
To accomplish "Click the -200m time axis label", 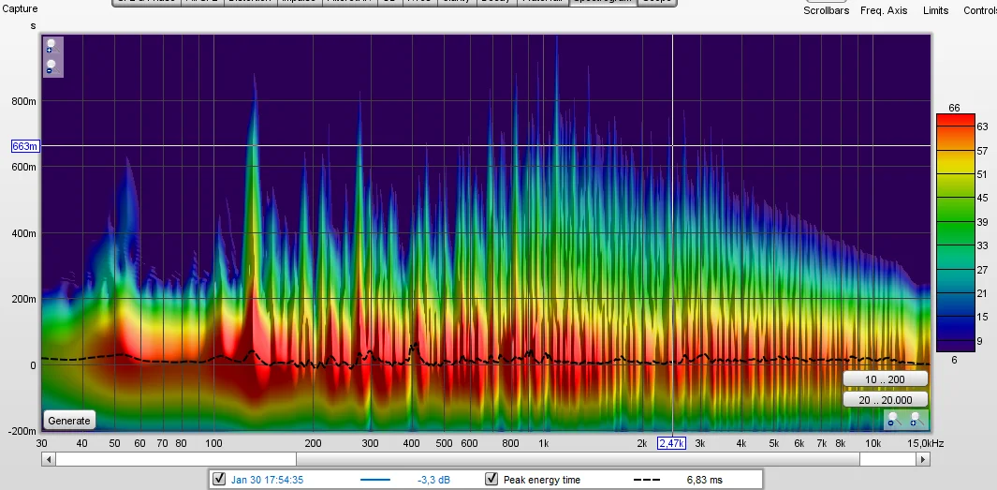I will (22, 431).
